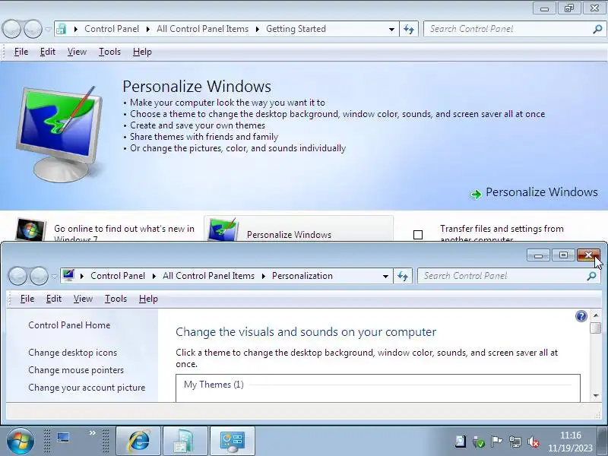Open the Windows Start menu
This screenshot has width=608, height=456.
click(21, 442)
